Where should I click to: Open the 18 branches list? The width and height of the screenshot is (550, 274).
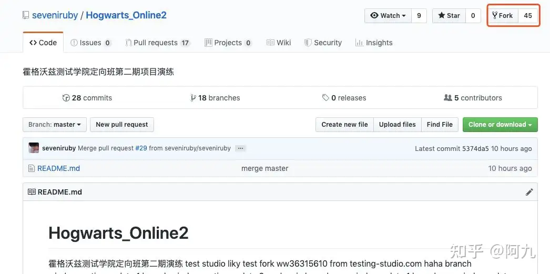[x=215, y=98]
